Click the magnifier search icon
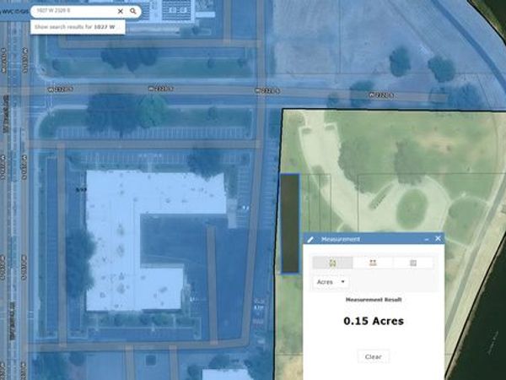Viewport: 506px width, 380px height. [133, 11]
